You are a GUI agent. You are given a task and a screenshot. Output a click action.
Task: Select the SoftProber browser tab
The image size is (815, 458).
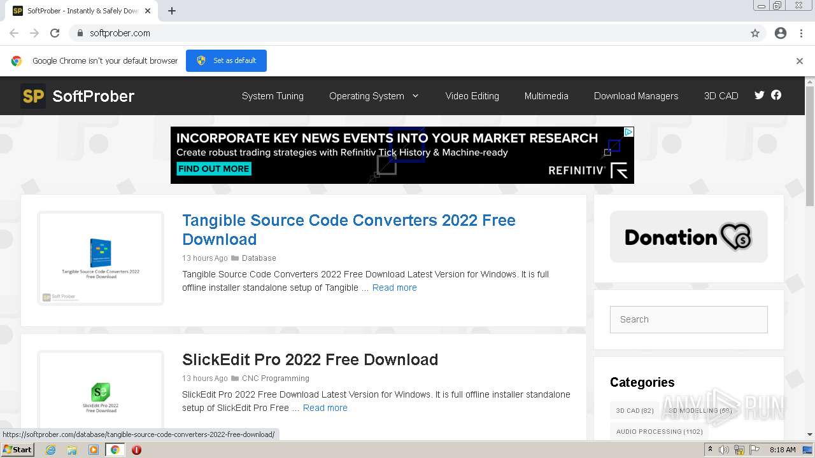coord(81,11)
